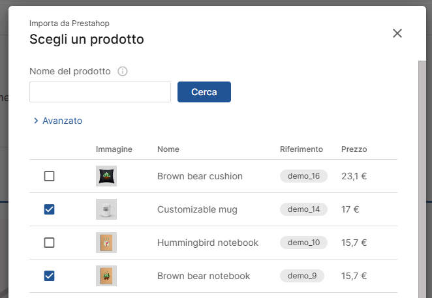Check the Brown bear cushion checkbox

tap(49, 176)
